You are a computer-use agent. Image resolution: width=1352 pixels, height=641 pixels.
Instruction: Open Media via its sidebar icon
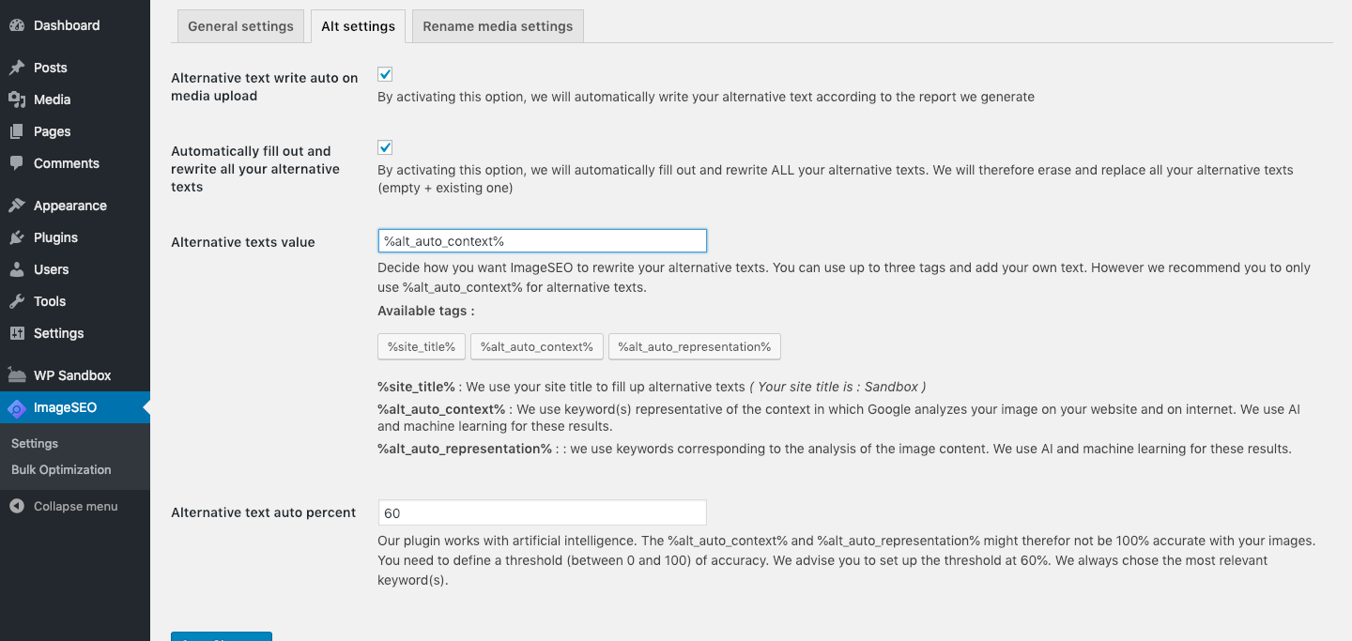click(17, 99)
